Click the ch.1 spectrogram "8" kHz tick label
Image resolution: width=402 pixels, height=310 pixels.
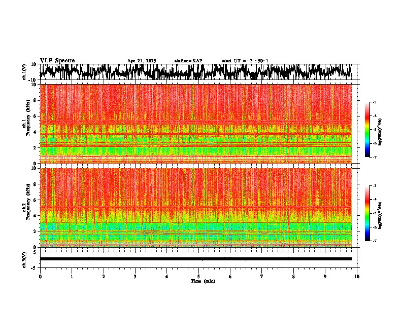35,100
